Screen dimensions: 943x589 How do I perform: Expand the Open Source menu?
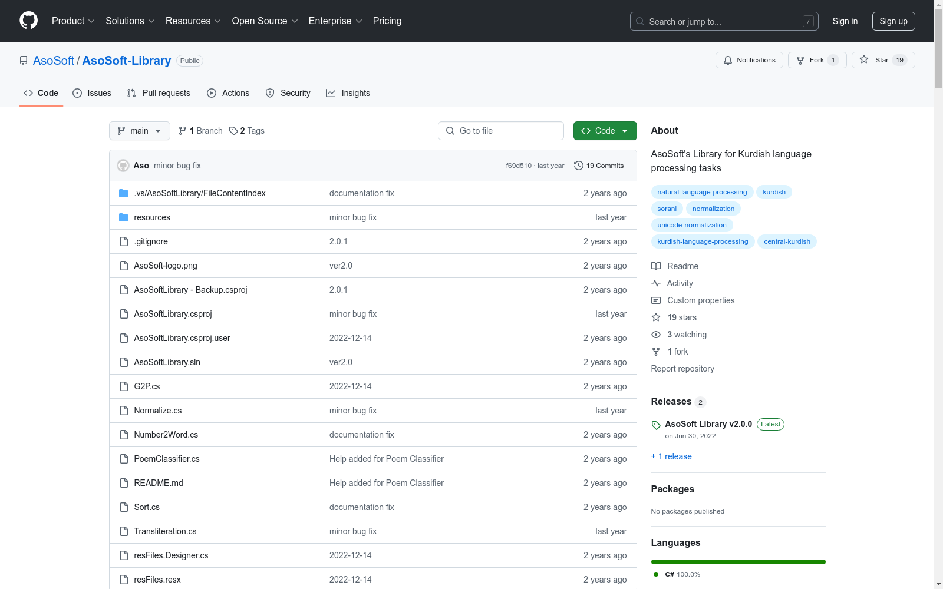265,21
